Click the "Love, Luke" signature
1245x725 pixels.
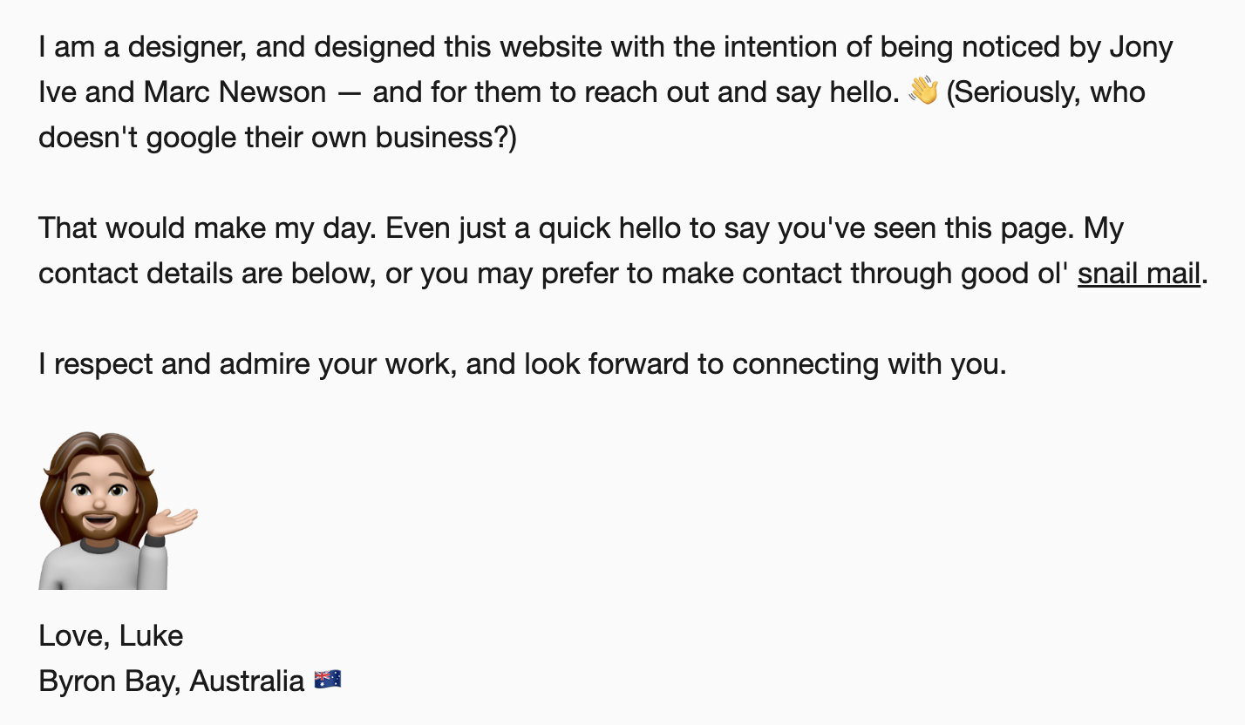[x=111, y=636]
